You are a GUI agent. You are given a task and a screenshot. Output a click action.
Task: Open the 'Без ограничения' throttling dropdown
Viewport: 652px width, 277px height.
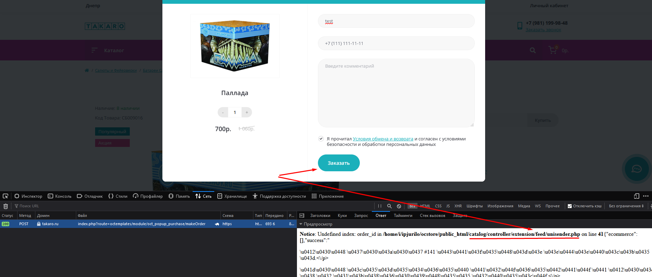[626, 206]
